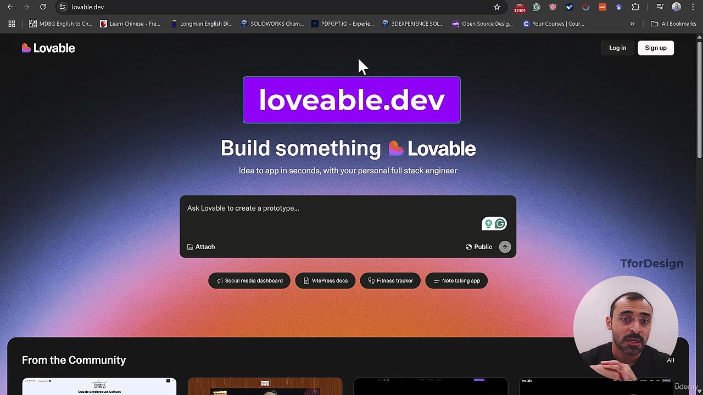Select the Social media dashboard suggestion
703x395 pixels.
point(249,281)
